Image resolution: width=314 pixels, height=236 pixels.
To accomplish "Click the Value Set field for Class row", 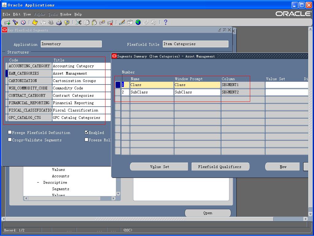I will click(x=287, y=85).
